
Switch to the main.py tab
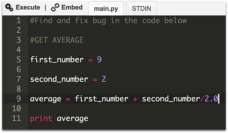[106, 9]
